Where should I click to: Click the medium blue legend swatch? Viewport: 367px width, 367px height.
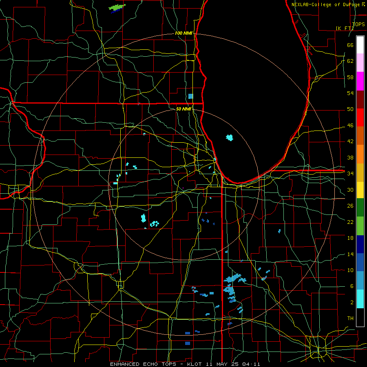tap(360, 262)
